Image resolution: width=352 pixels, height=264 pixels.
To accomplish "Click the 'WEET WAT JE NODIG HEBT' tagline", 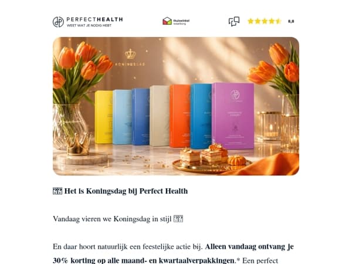I will [x=89, y=25].
